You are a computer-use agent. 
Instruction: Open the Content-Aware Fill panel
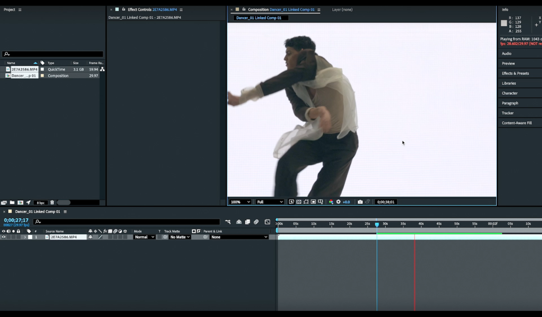[516, 123]
